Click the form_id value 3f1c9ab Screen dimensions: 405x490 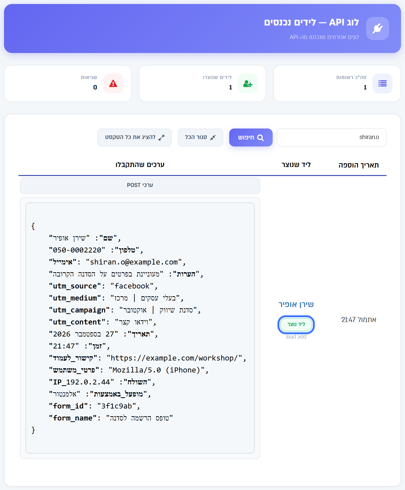[117, 406]
